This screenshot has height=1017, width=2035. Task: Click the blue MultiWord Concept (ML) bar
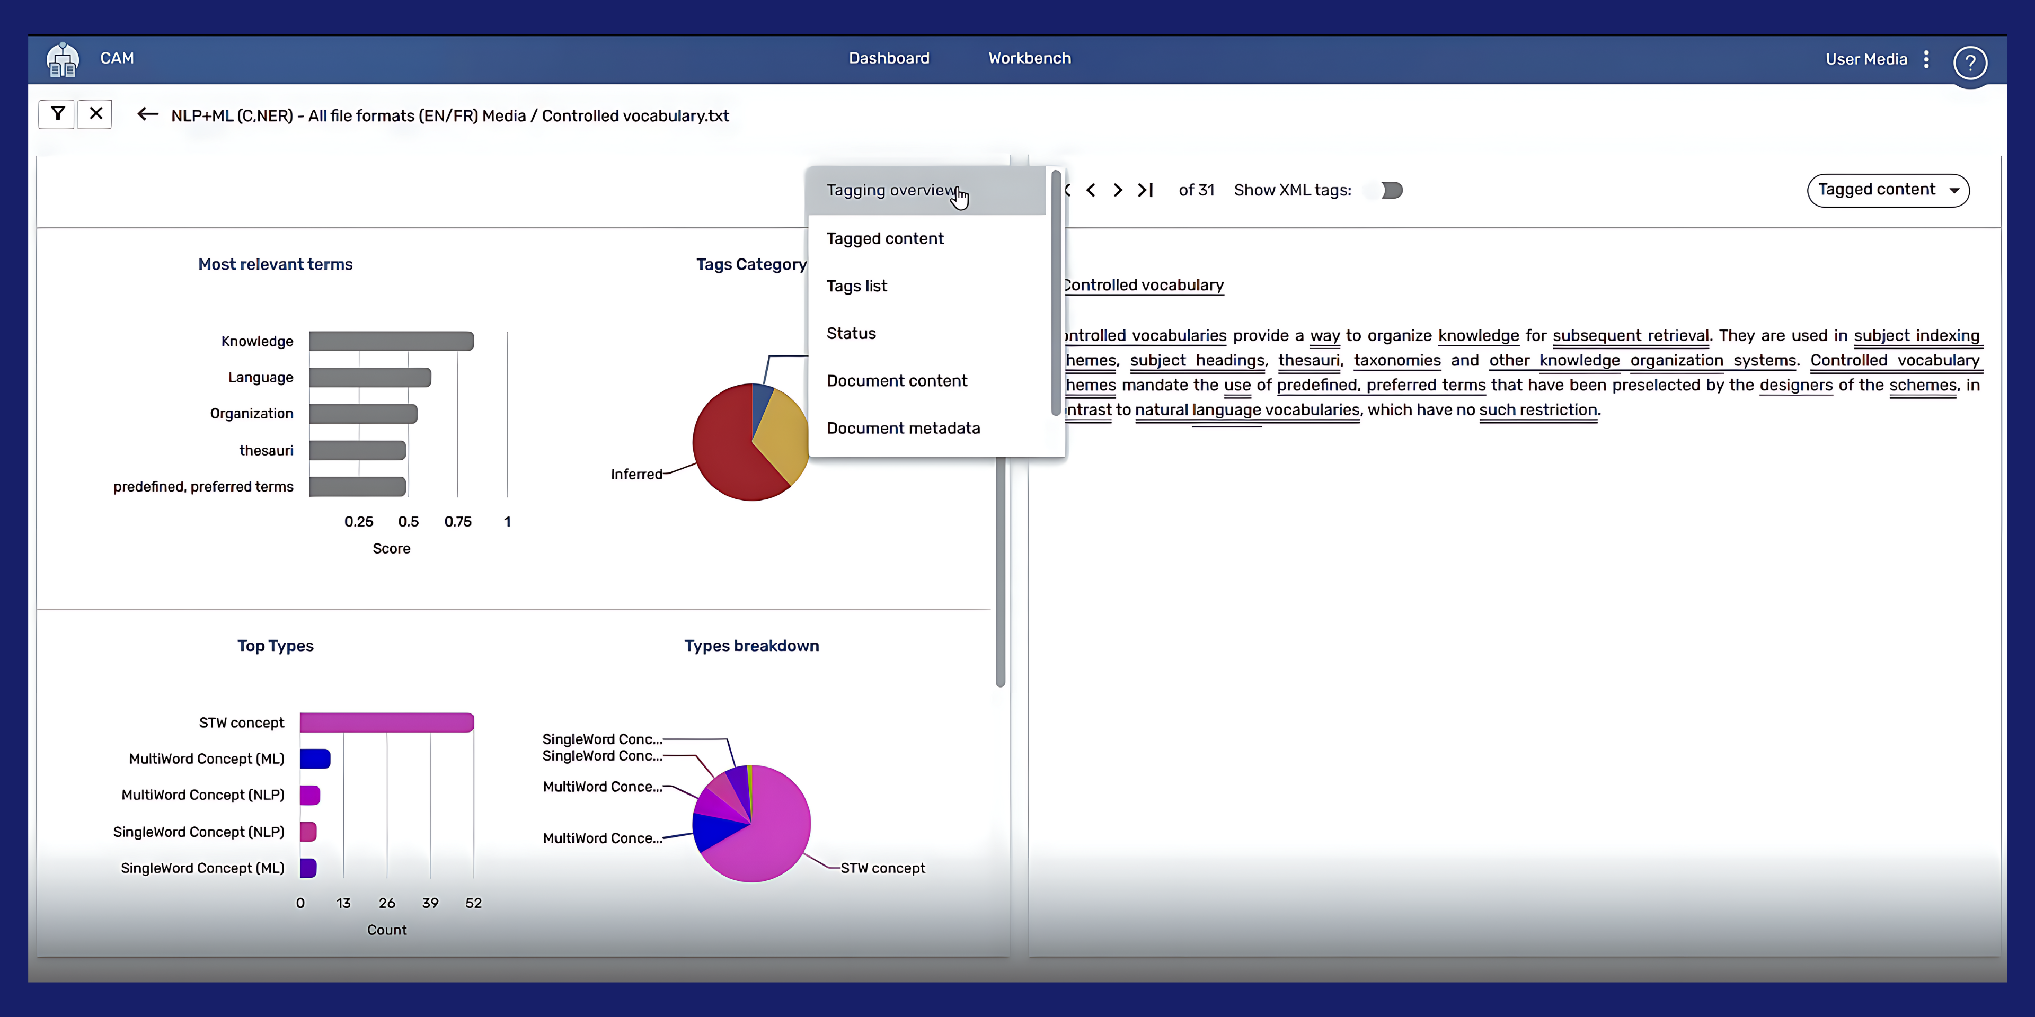pos(314,759)
